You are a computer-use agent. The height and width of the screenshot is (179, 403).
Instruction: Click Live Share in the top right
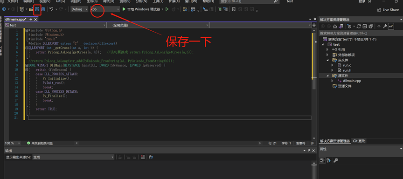click(388, 10)
